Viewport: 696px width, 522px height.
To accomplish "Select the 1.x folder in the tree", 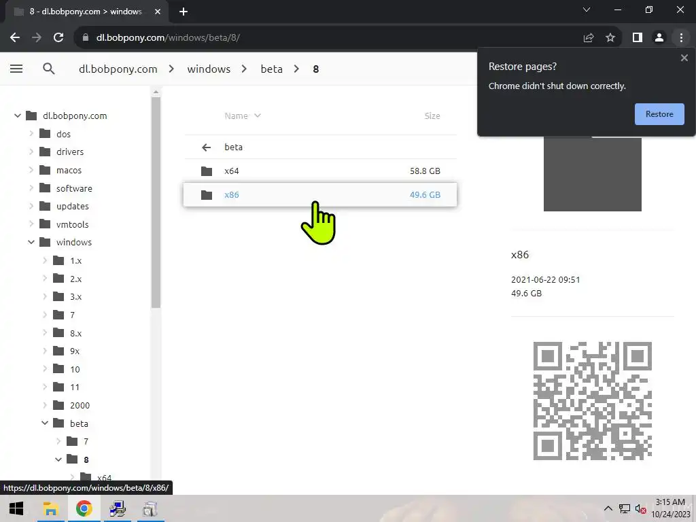I will (76, 261).
